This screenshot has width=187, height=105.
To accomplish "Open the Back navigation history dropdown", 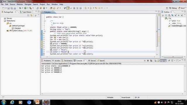I will click(x=102, y=8).
